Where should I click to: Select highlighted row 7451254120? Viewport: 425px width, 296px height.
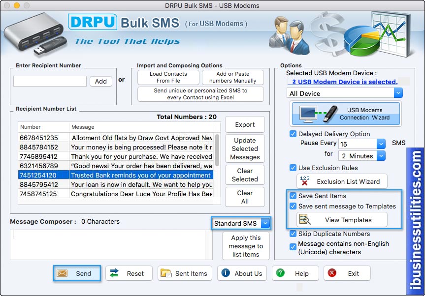(116, 175)
